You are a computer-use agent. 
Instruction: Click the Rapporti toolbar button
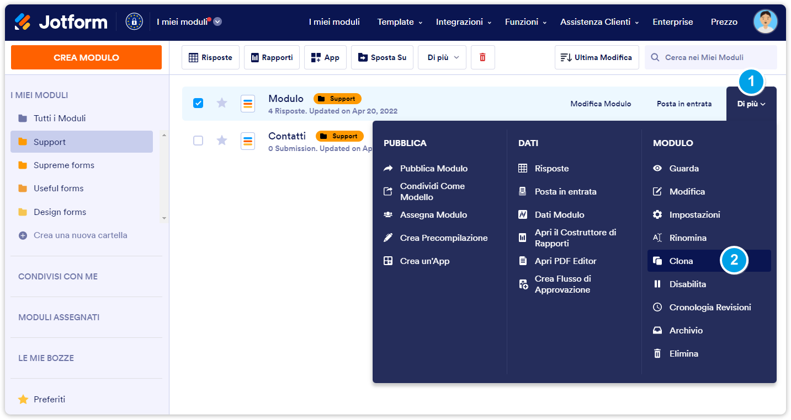coord(272,57)
